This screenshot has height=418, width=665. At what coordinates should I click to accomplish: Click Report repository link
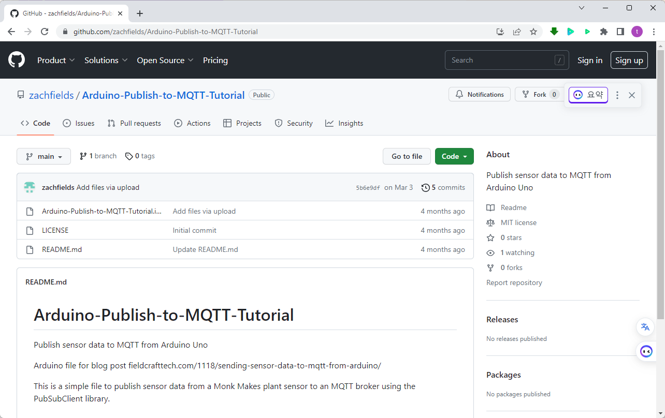point(514,282)
